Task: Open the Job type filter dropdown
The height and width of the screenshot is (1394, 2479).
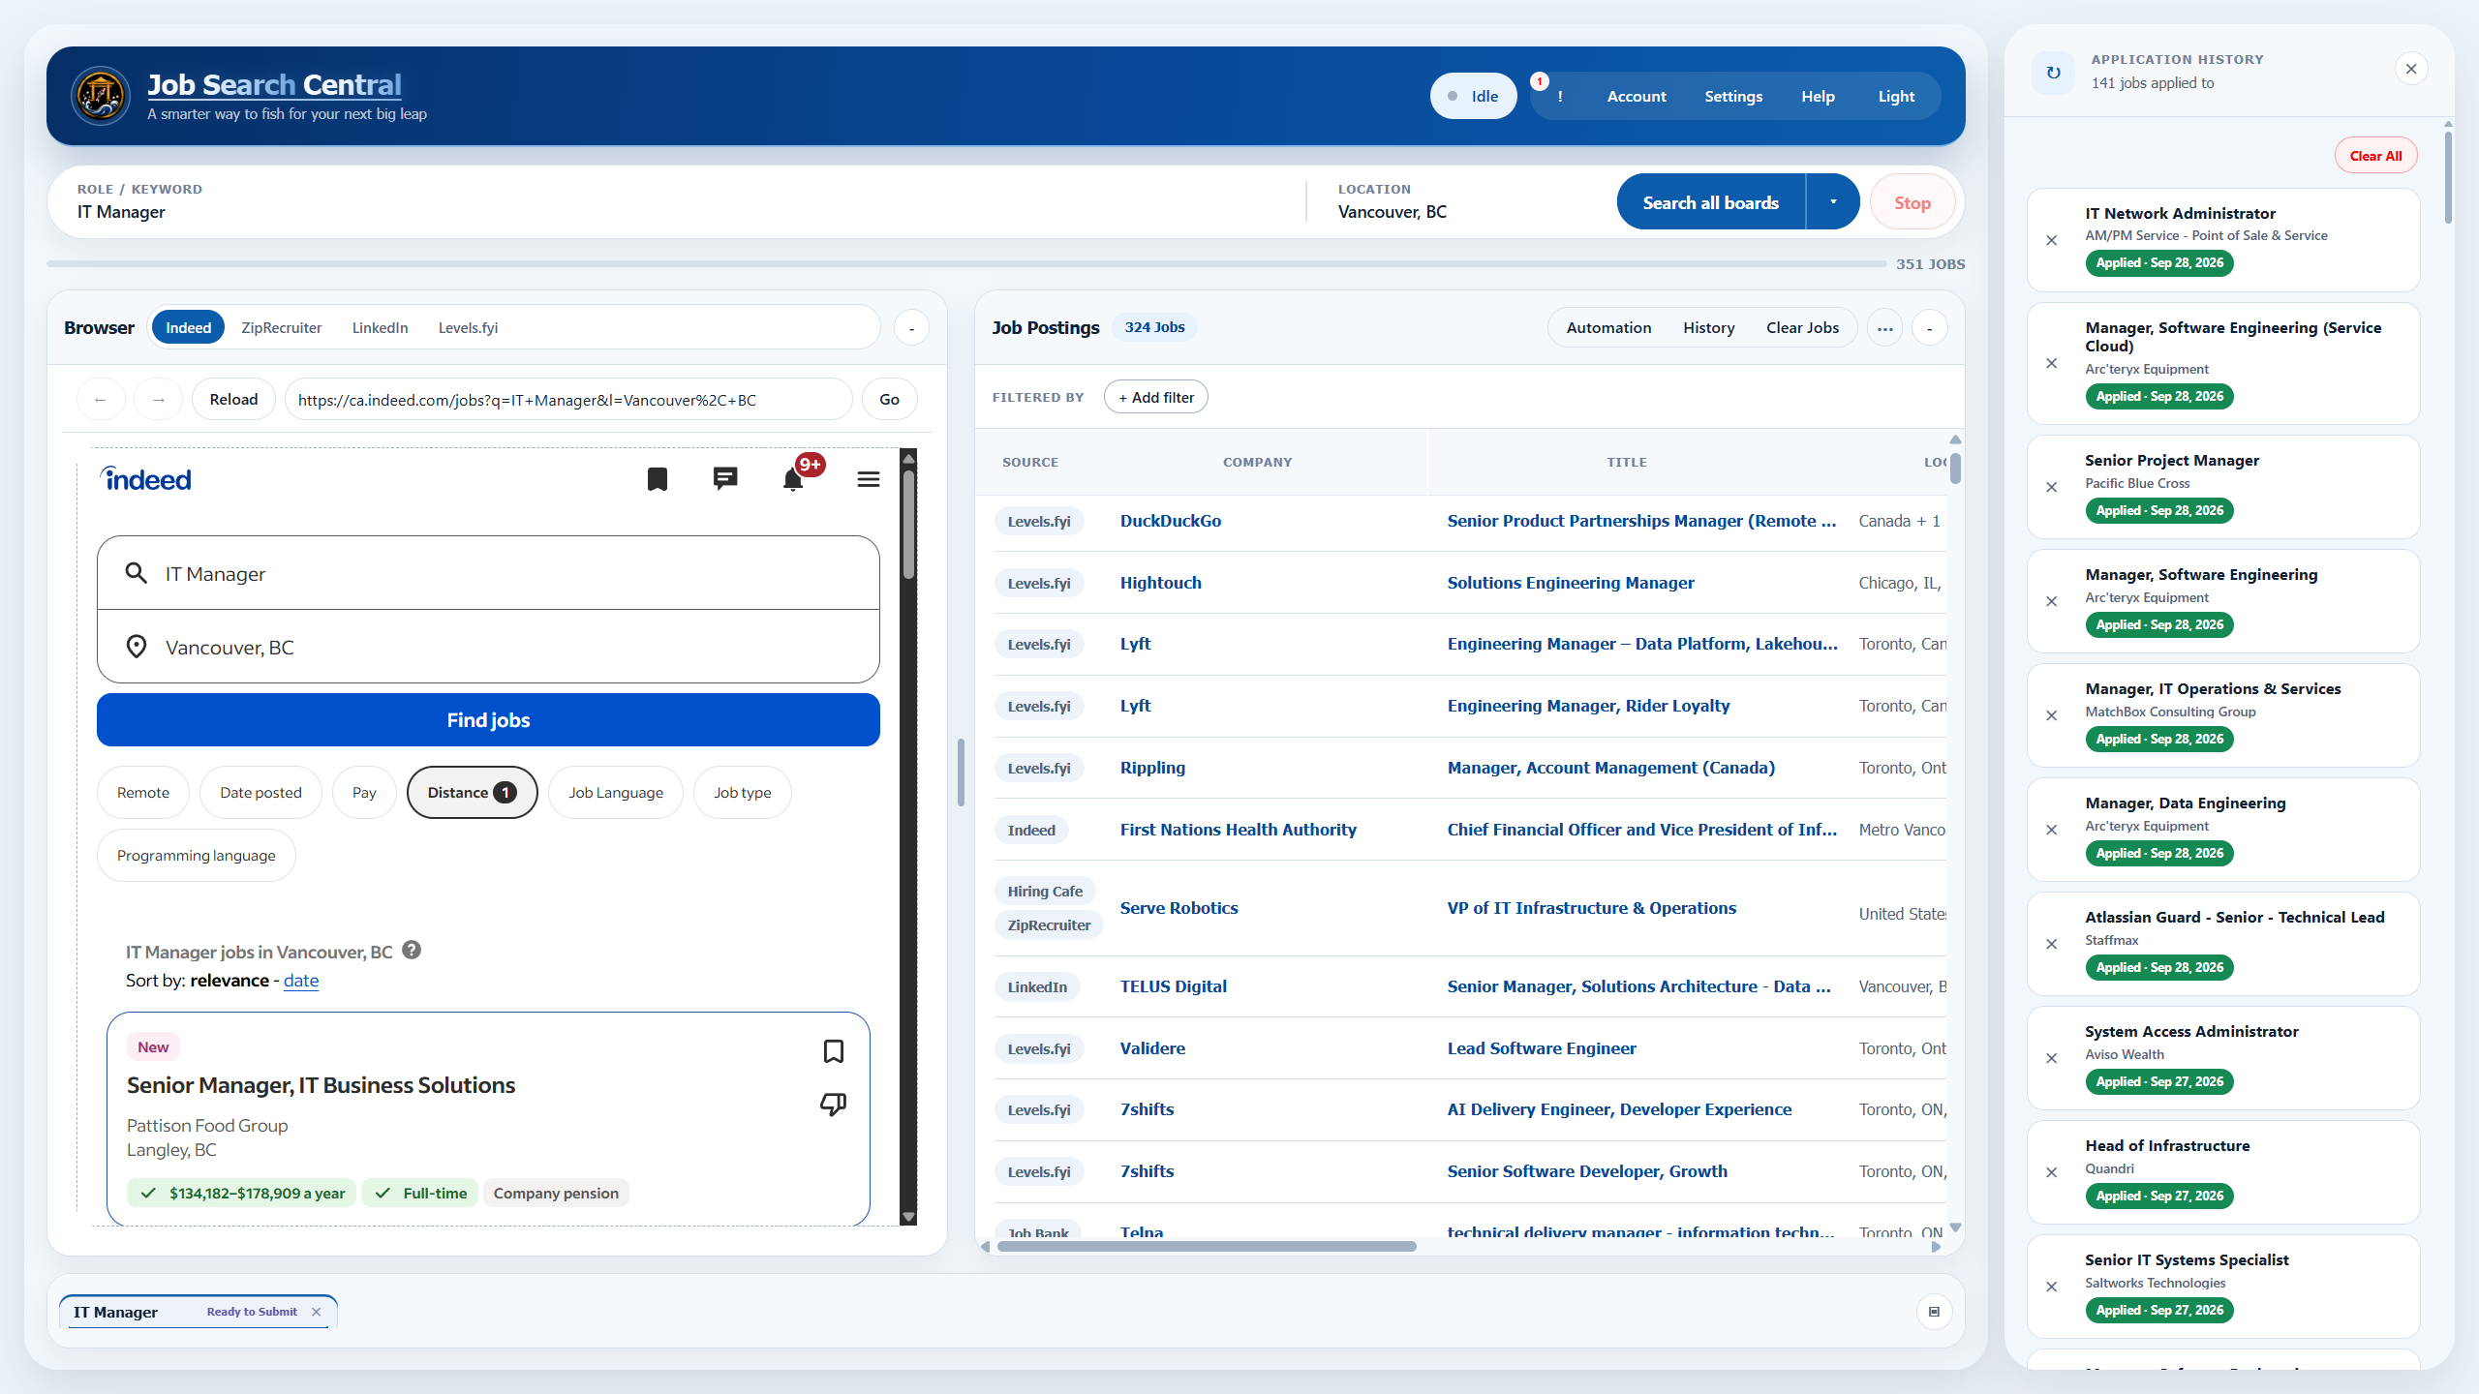Action: pyautogui.click(x=743, y=792)
